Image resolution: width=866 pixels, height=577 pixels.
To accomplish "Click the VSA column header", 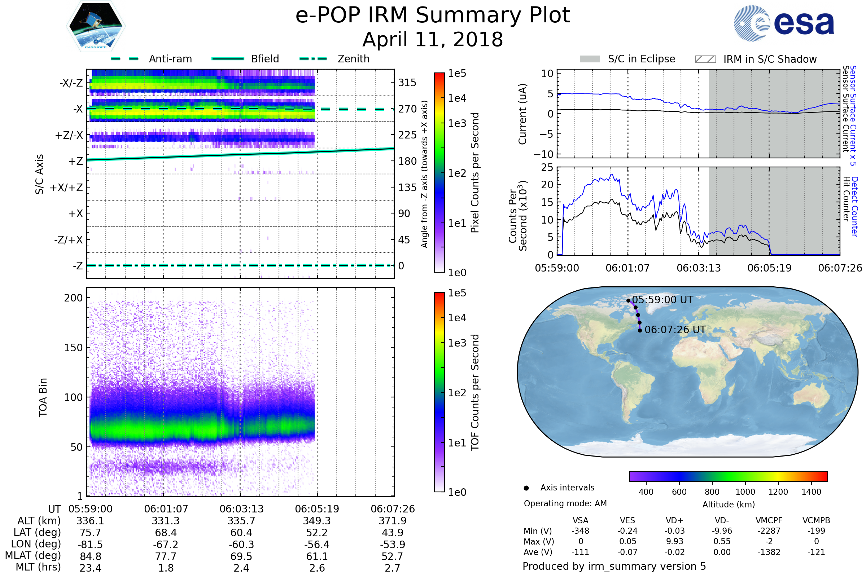I will [x=580, y=521].
